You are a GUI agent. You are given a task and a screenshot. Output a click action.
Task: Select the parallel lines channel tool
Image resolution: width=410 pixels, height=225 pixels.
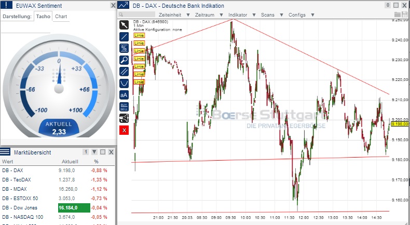click(124, 72)
